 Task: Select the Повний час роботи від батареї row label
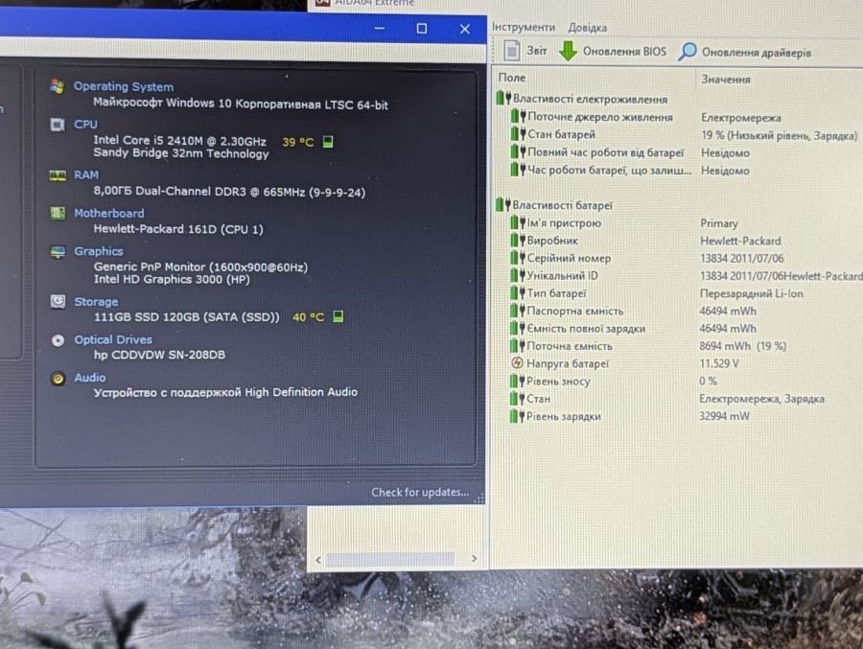pos(605,152)
